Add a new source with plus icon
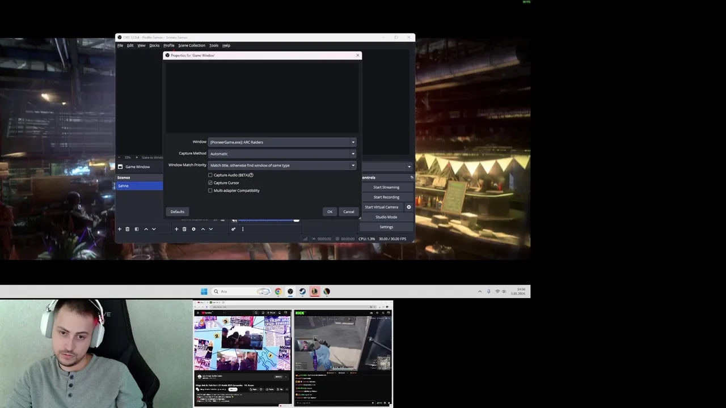Viewport: 726px width, 408px height. pyautogui.click(x=176, y=229)
